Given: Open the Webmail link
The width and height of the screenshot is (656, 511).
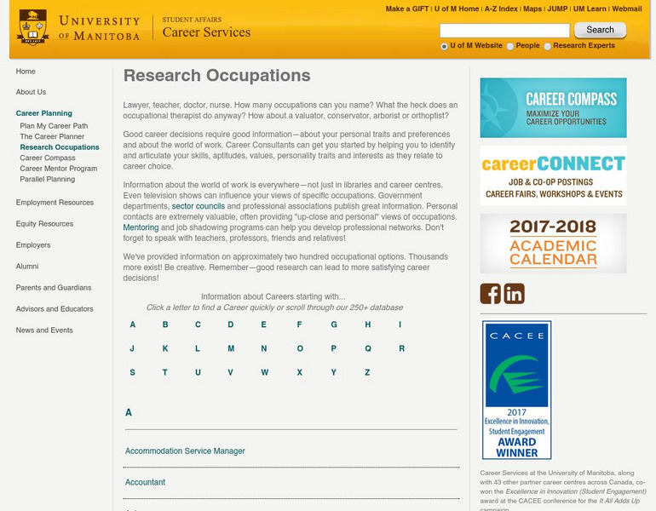Looking at the screenshot, I should pos(627,9).
